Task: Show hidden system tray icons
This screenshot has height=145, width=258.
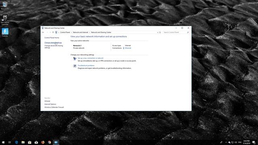Action: point(226,142)
